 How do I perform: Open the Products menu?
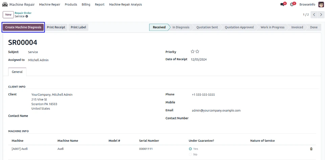(x=71, y=4)
